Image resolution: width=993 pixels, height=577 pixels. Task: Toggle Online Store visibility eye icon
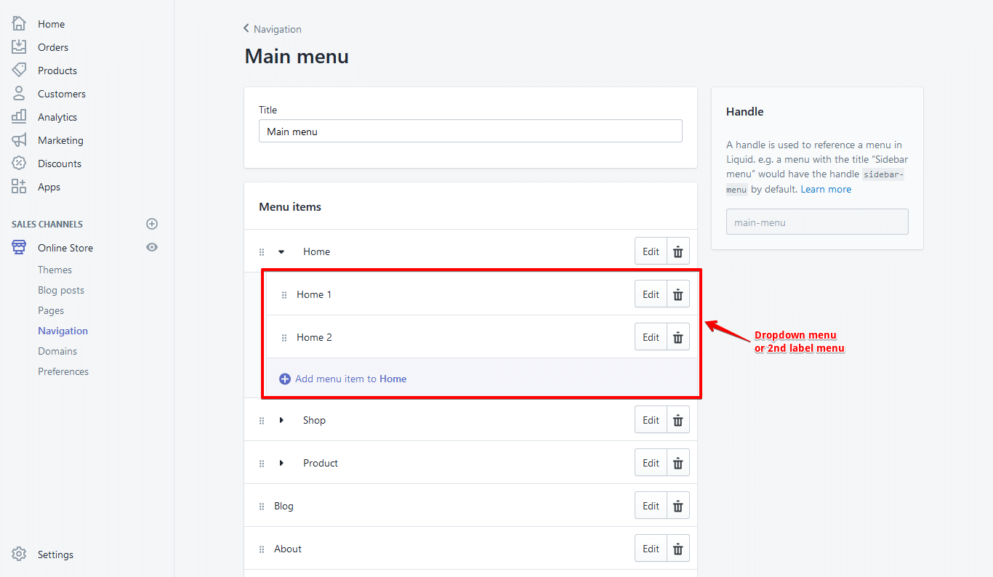152,247
